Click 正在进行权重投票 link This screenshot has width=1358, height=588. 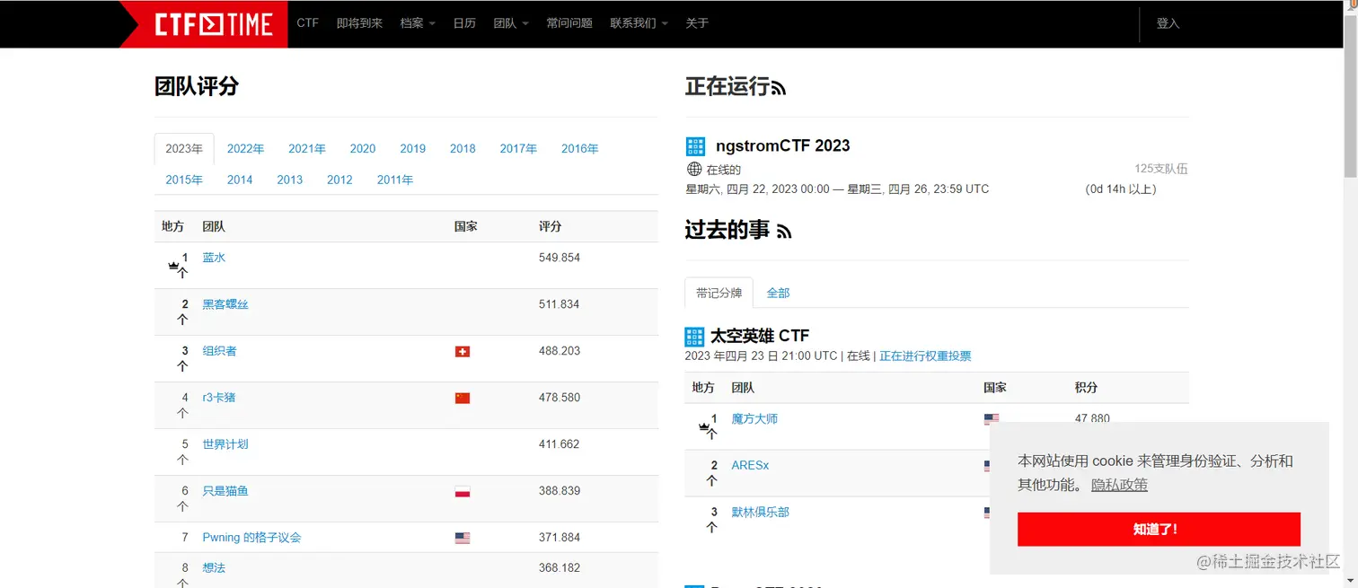925,356
